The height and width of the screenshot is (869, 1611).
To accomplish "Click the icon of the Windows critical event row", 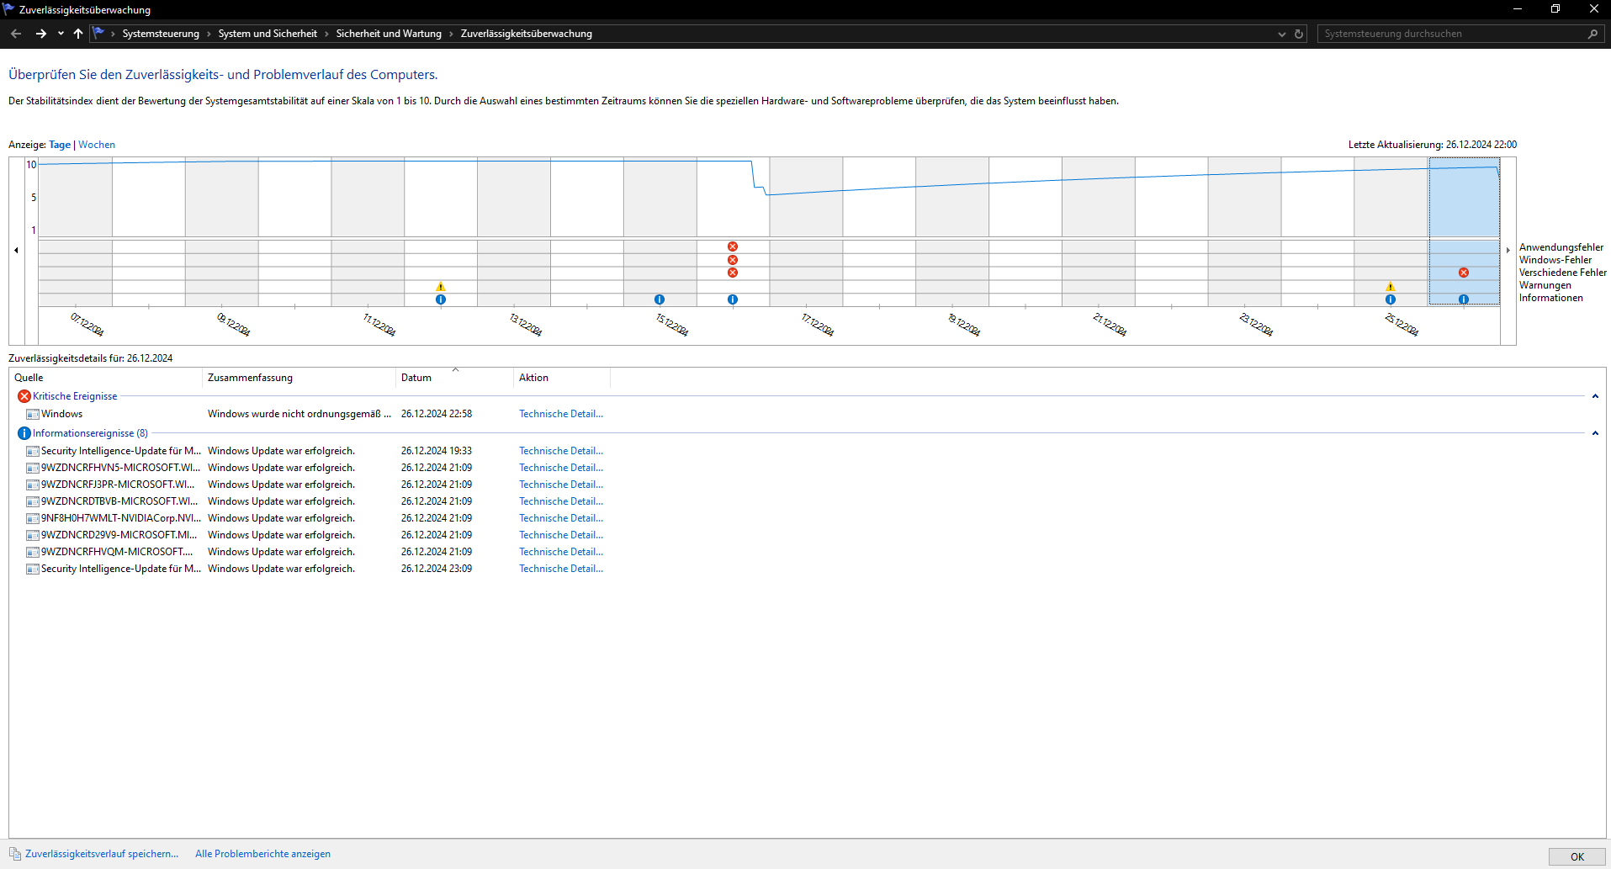I will tap(33, 414).
